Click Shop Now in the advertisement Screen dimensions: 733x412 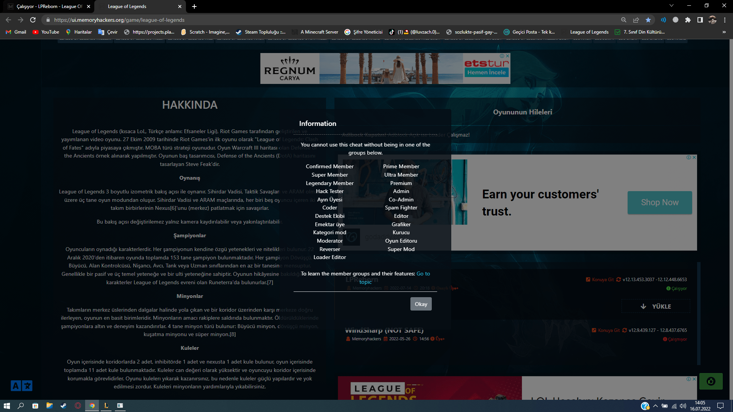point(660,203)
